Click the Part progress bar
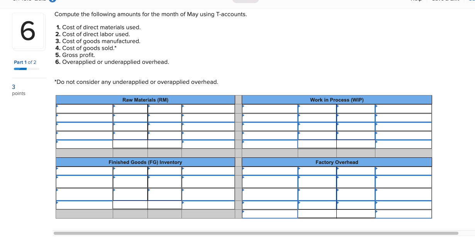Viewport: 475px width, 239px height. (x=27, y=69)
